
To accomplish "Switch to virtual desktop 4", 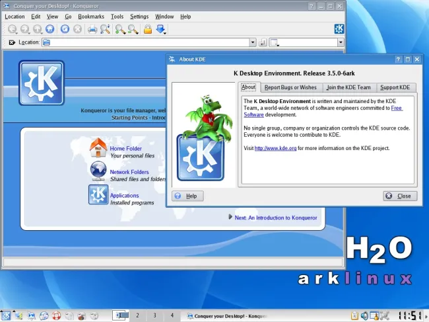I will [x=172, y=315].
